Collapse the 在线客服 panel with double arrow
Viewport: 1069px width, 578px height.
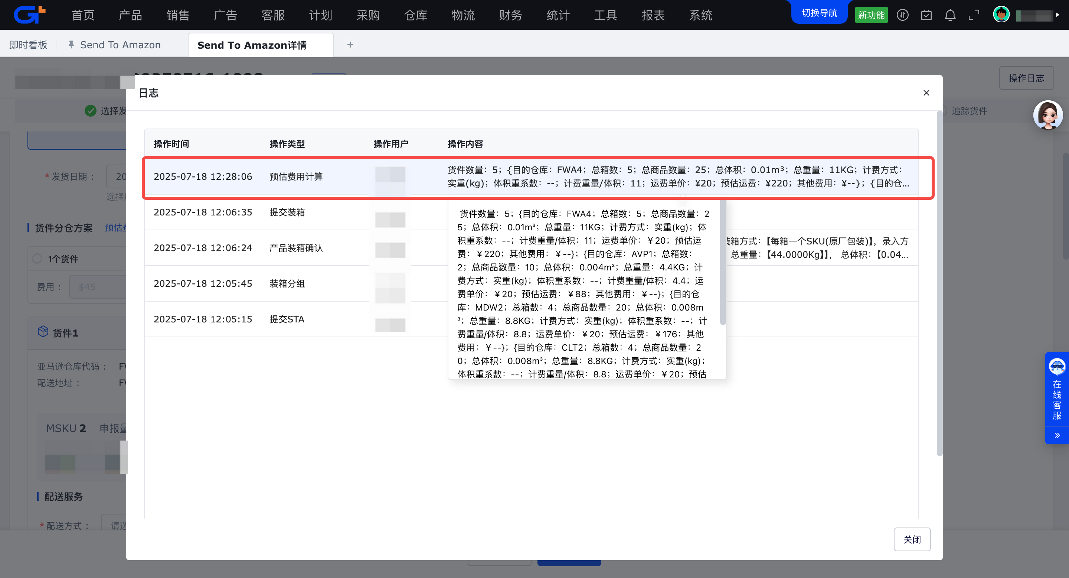1057,435
